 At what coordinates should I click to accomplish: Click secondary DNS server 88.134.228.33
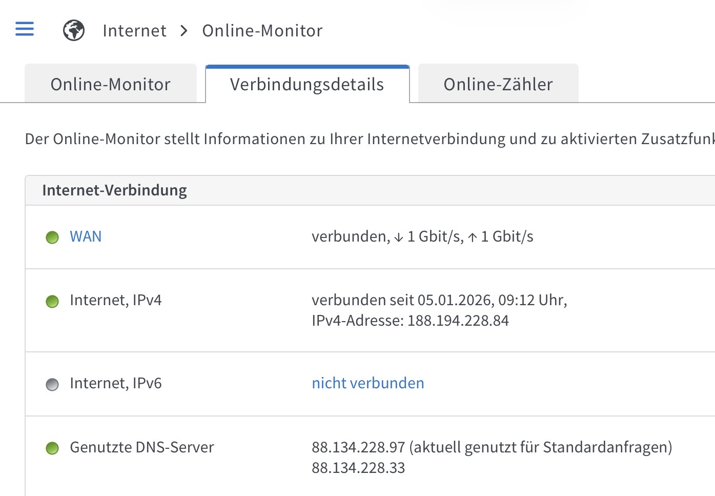pos(358,468)
